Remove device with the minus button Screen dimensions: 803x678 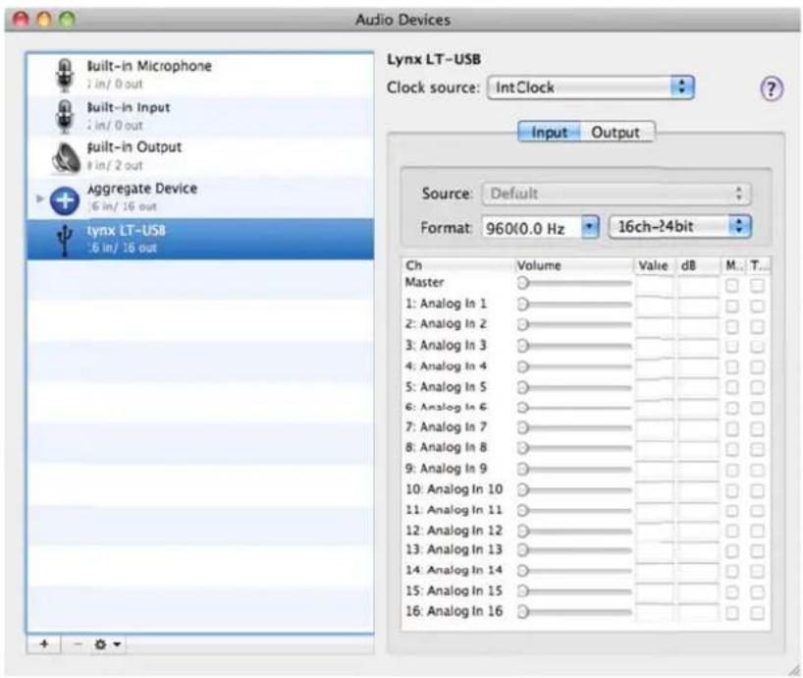(78, 645)
